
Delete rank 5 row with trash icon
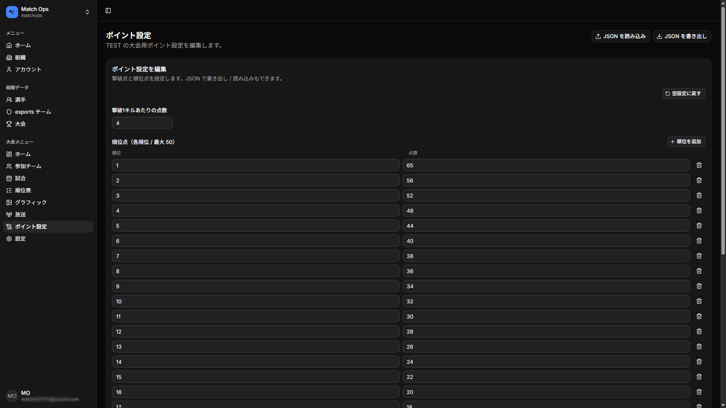699,226
